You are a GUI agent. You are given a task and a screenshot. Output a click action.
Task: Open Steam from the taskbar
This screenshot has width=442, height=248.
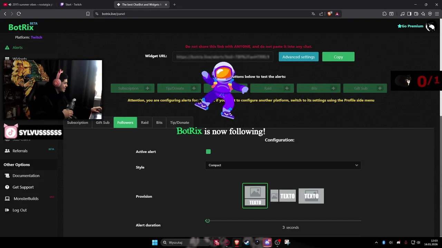(x=247, y=242)
